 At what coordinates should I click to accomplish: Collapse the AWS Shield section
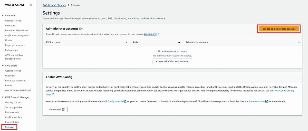tap(3, 66)
